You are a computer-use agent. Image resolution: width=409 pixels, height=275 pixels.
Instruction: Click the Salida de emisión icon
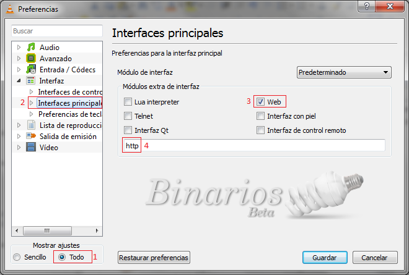point(30,137)
